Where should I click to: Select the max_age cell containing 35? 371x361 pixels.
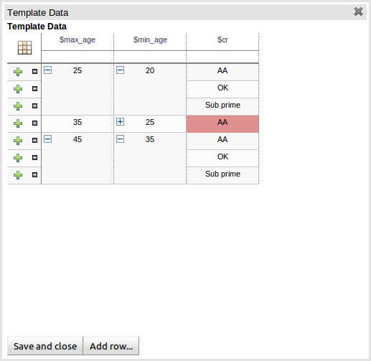click(x=78, y=123)
